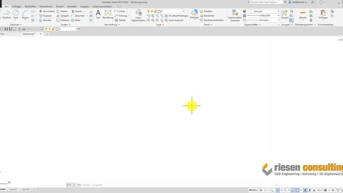Click the Gruppe group tool
The height and width of the screenshot is (193, 343).
(285, 14)
